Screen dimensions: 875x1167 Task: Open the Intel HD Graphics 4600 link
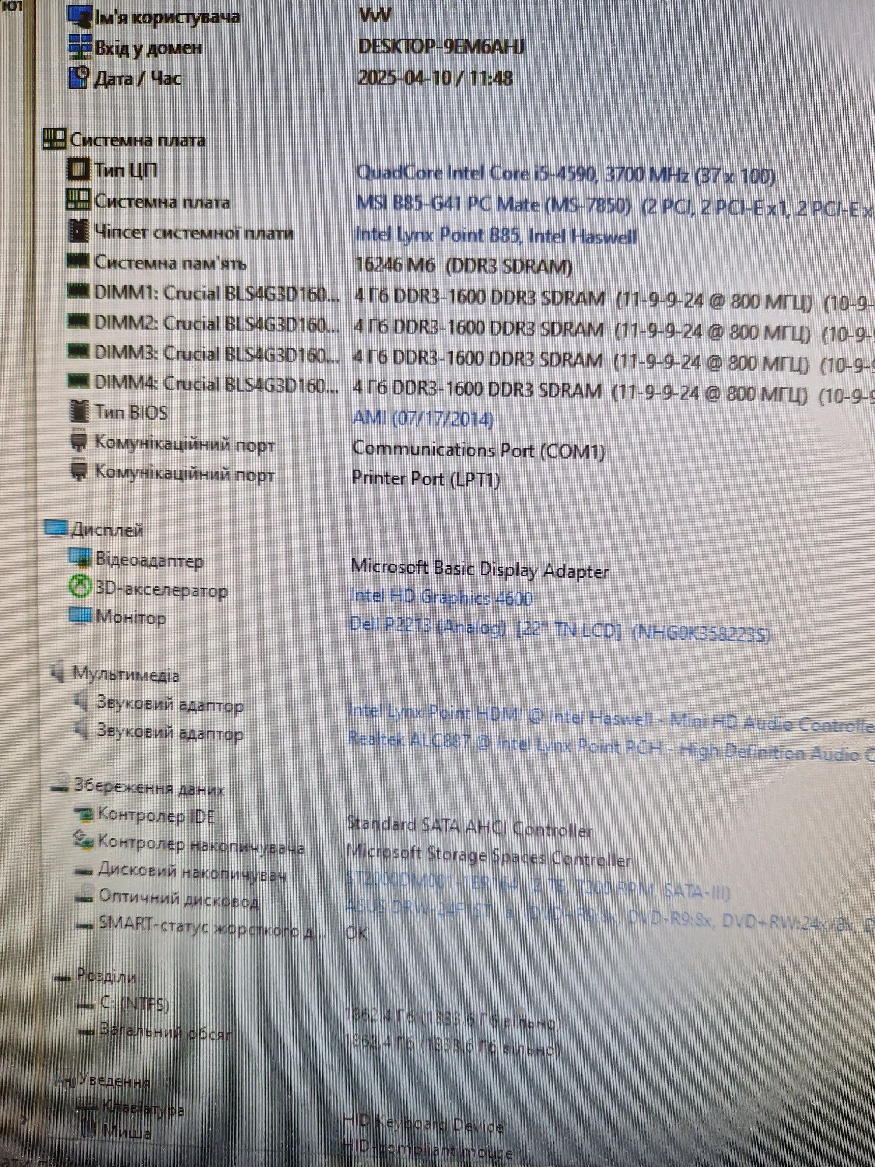[x=441, y=597]
